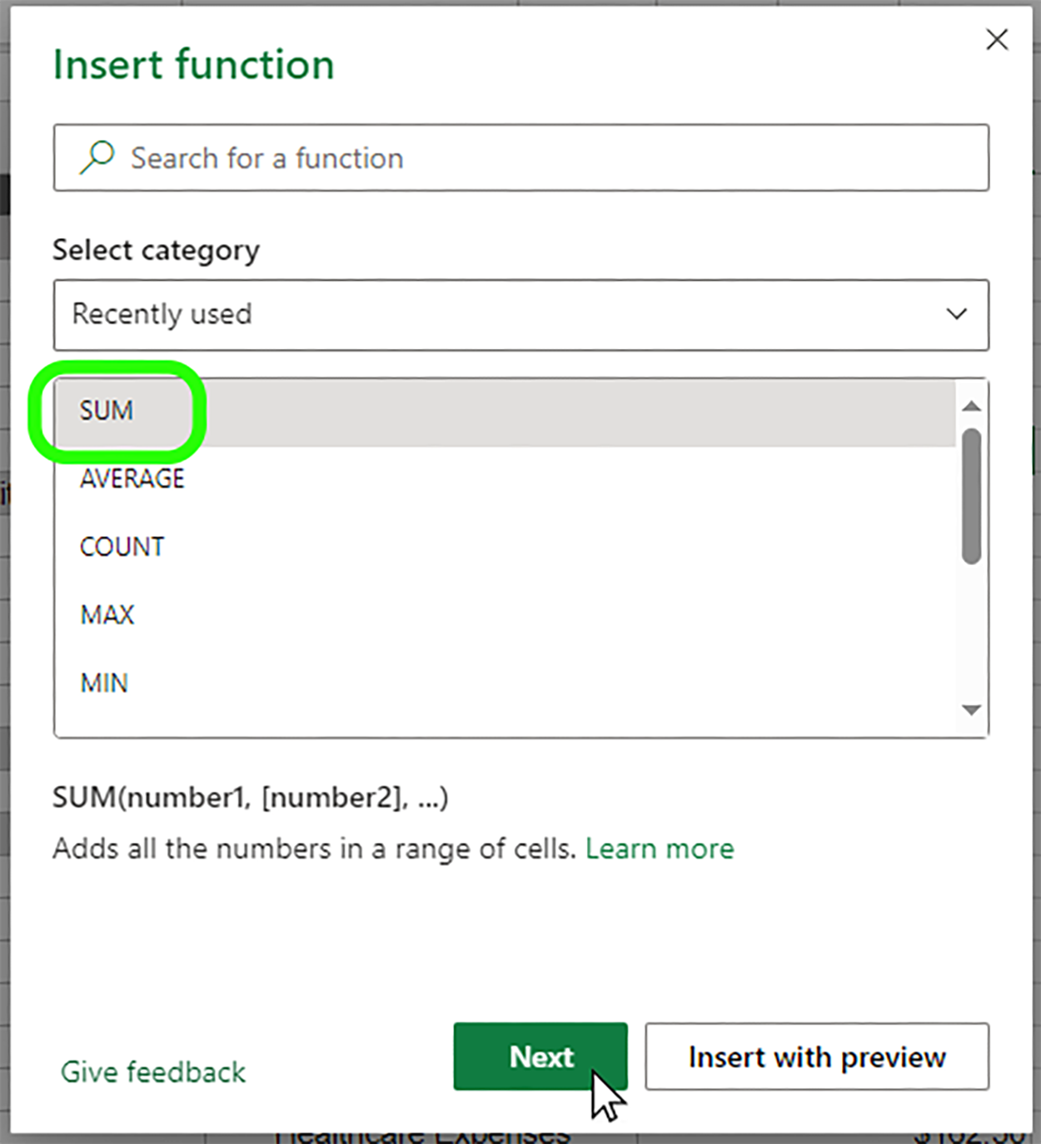The width and height of the screenshot is (1041, 1144).
Task: Click Insert with preview button
Action: tap(816, 1057)
